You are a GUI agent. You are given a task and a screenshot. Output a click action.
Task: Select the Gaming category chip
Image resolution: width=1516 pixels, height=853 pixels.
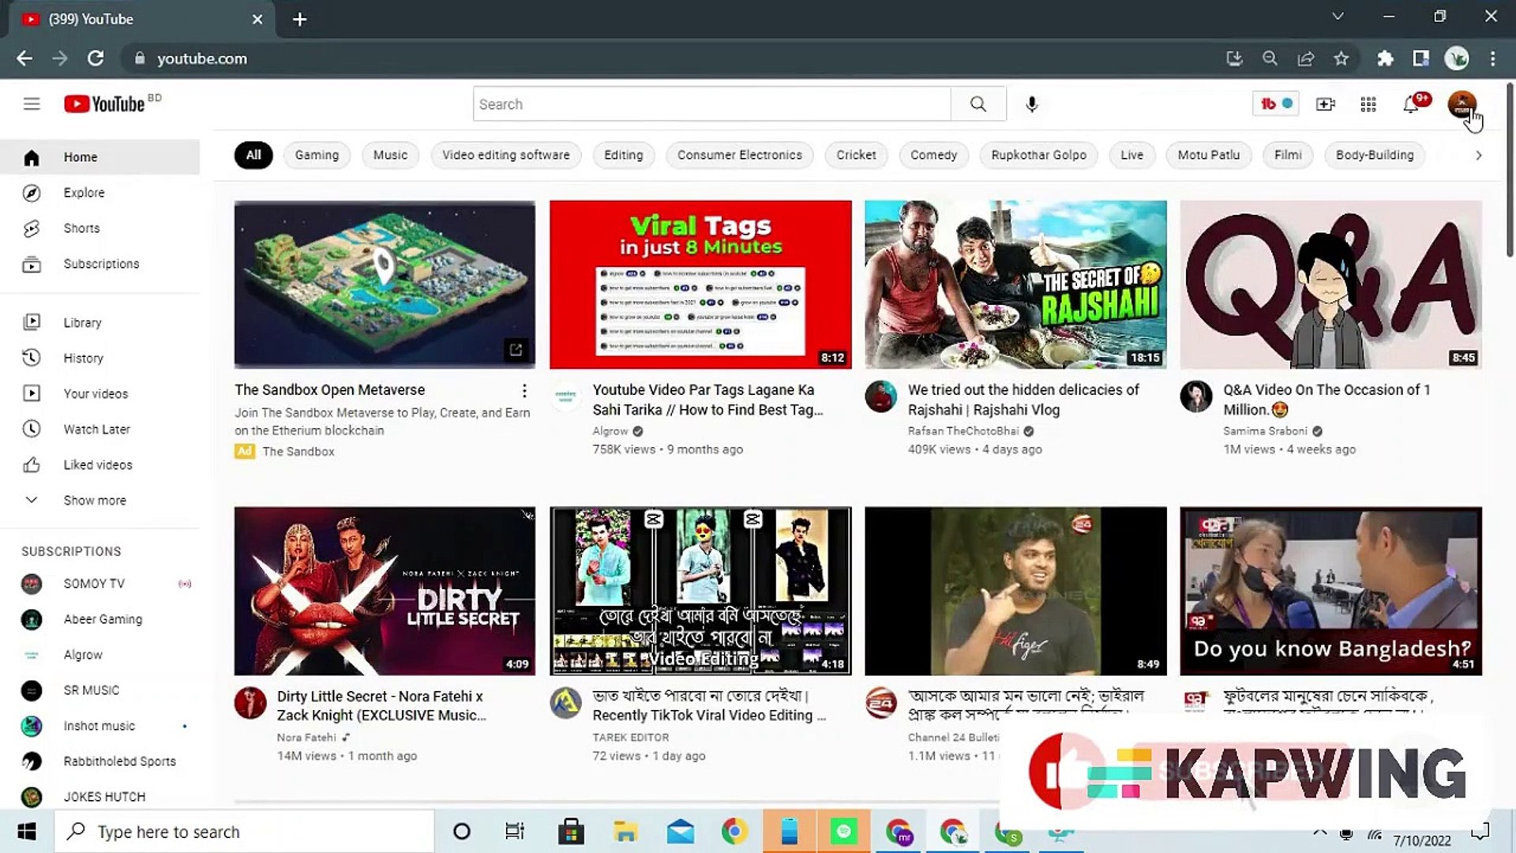click(317, 155)
